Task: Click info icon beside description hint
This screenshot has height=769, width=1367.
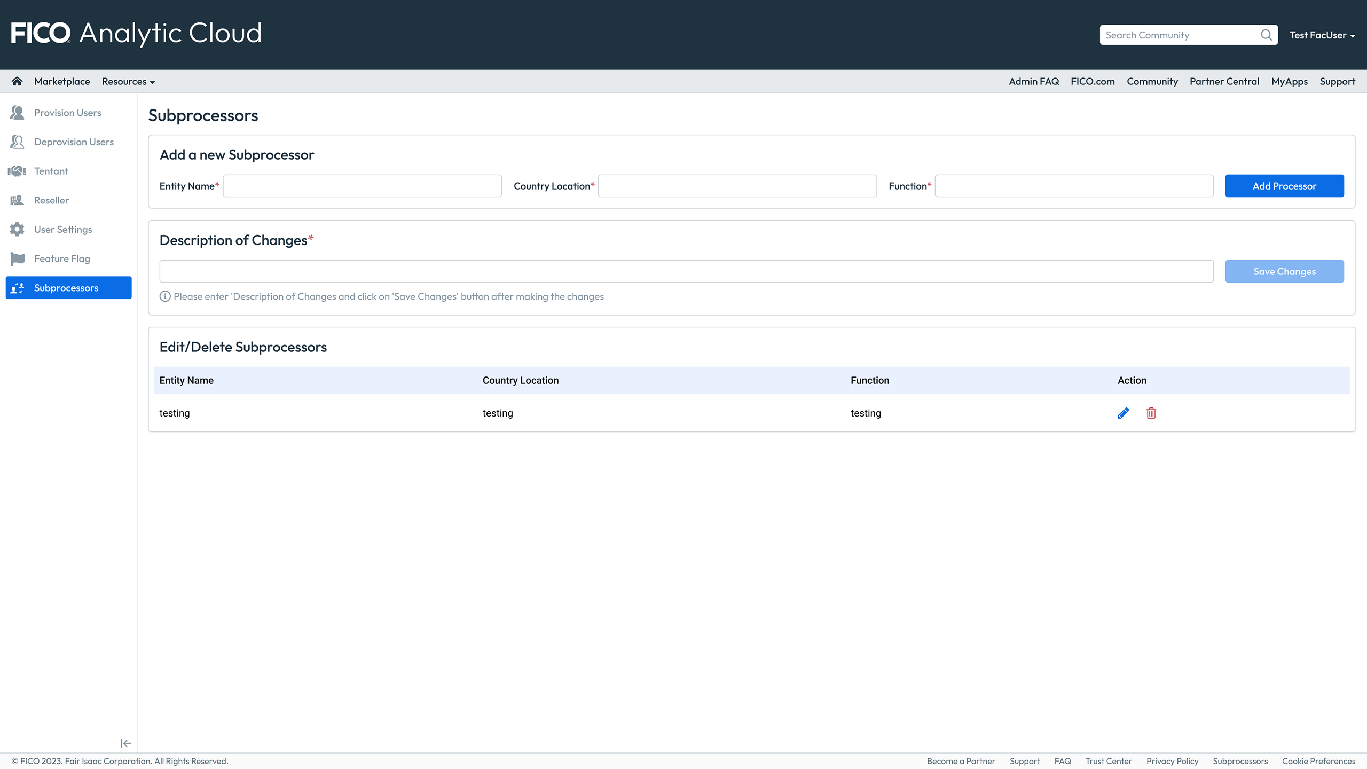Action: point(165,296)
